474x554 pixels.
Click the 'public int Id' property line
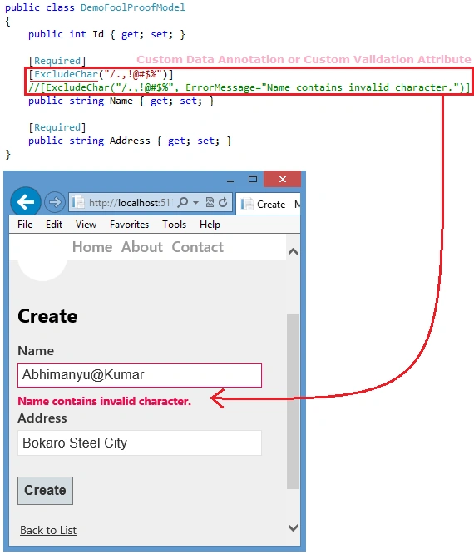pos(106,34)
